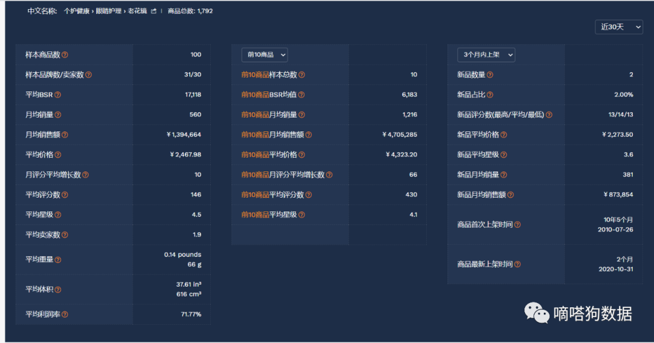The height and width of the screenshot is (343, 654).
Task: Click the ¥2,273.50 new product price value
Action: click(617, 135)
